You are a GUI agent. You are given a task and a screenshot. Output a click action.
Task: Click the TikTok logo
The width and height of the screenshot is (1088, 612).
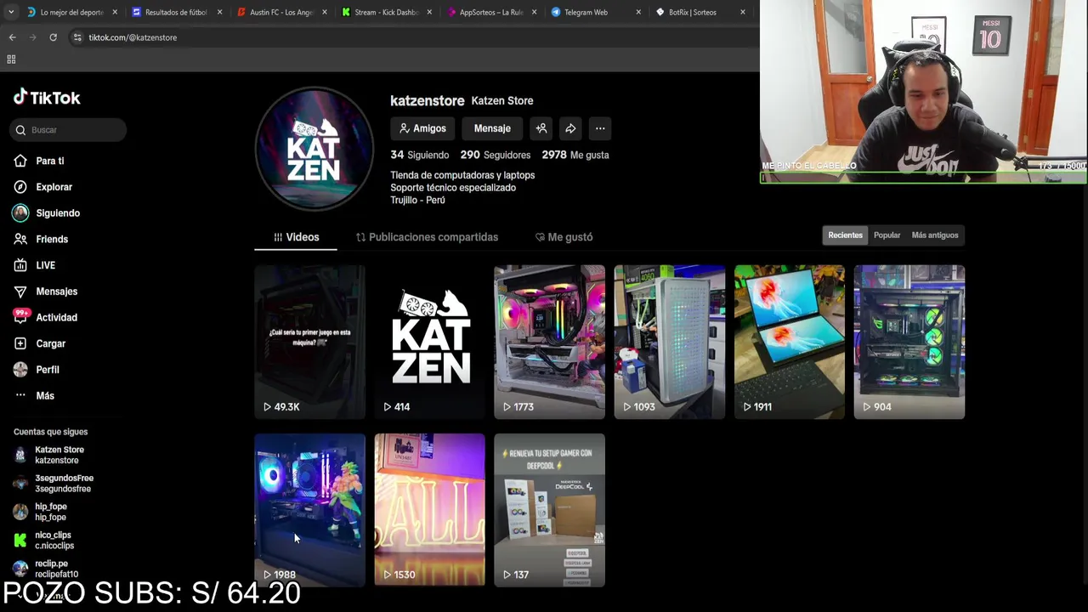point(47,98)
